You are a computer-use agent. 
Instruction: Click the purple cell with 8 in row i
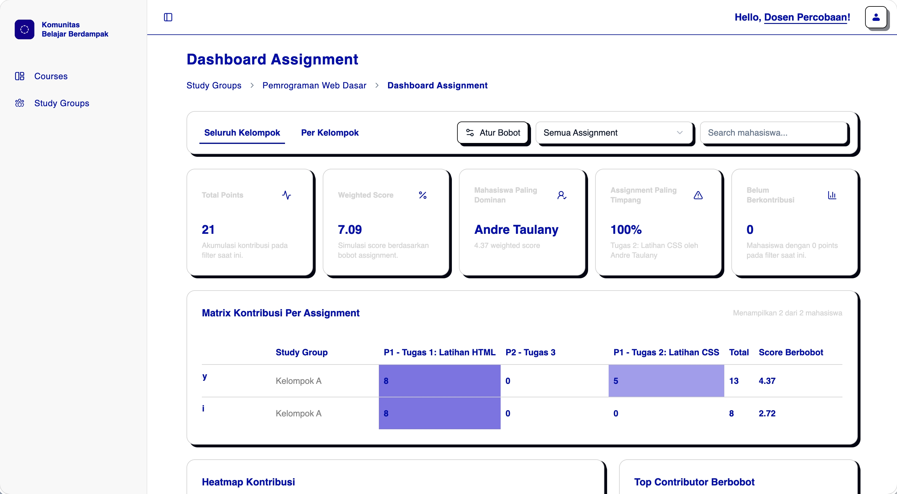439,413
